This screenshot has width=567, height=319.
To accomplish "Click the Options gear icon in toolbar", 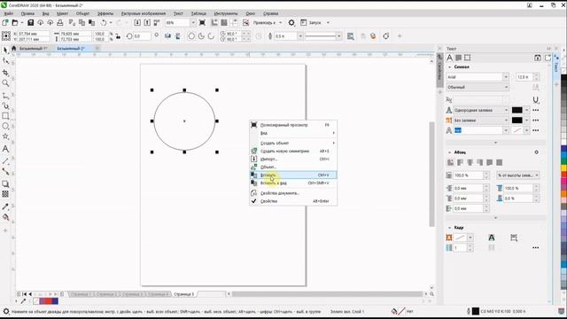I will click(x=291, y=23).
